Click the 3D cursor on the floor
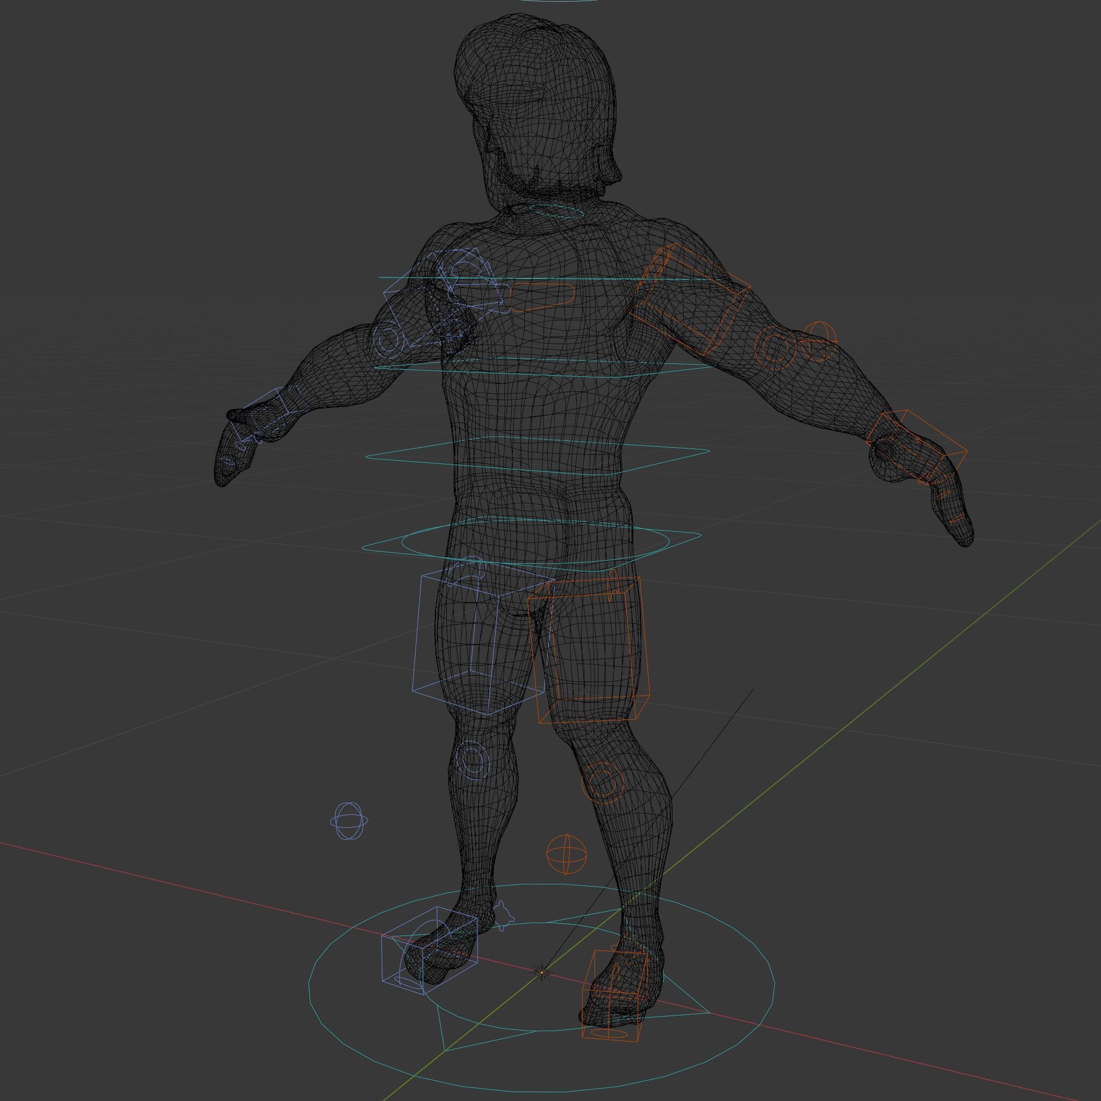The width and height of the screenshot is (1101, 1101). (542, 971)
